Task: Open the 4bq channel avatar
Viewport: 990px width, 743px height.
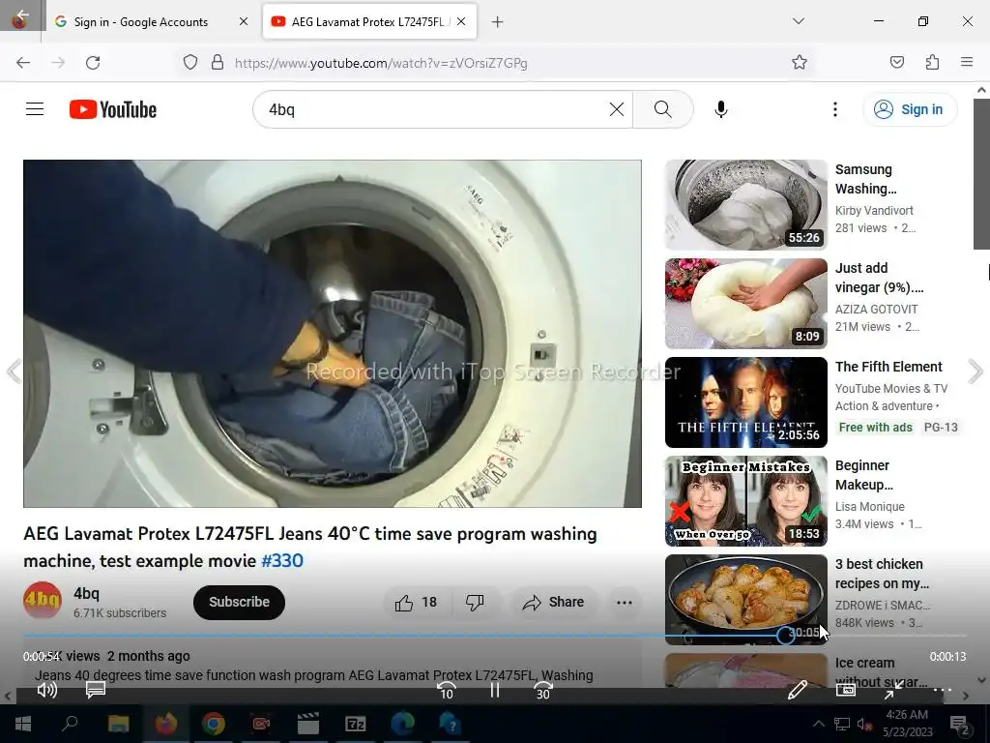Action: [43, 600]
